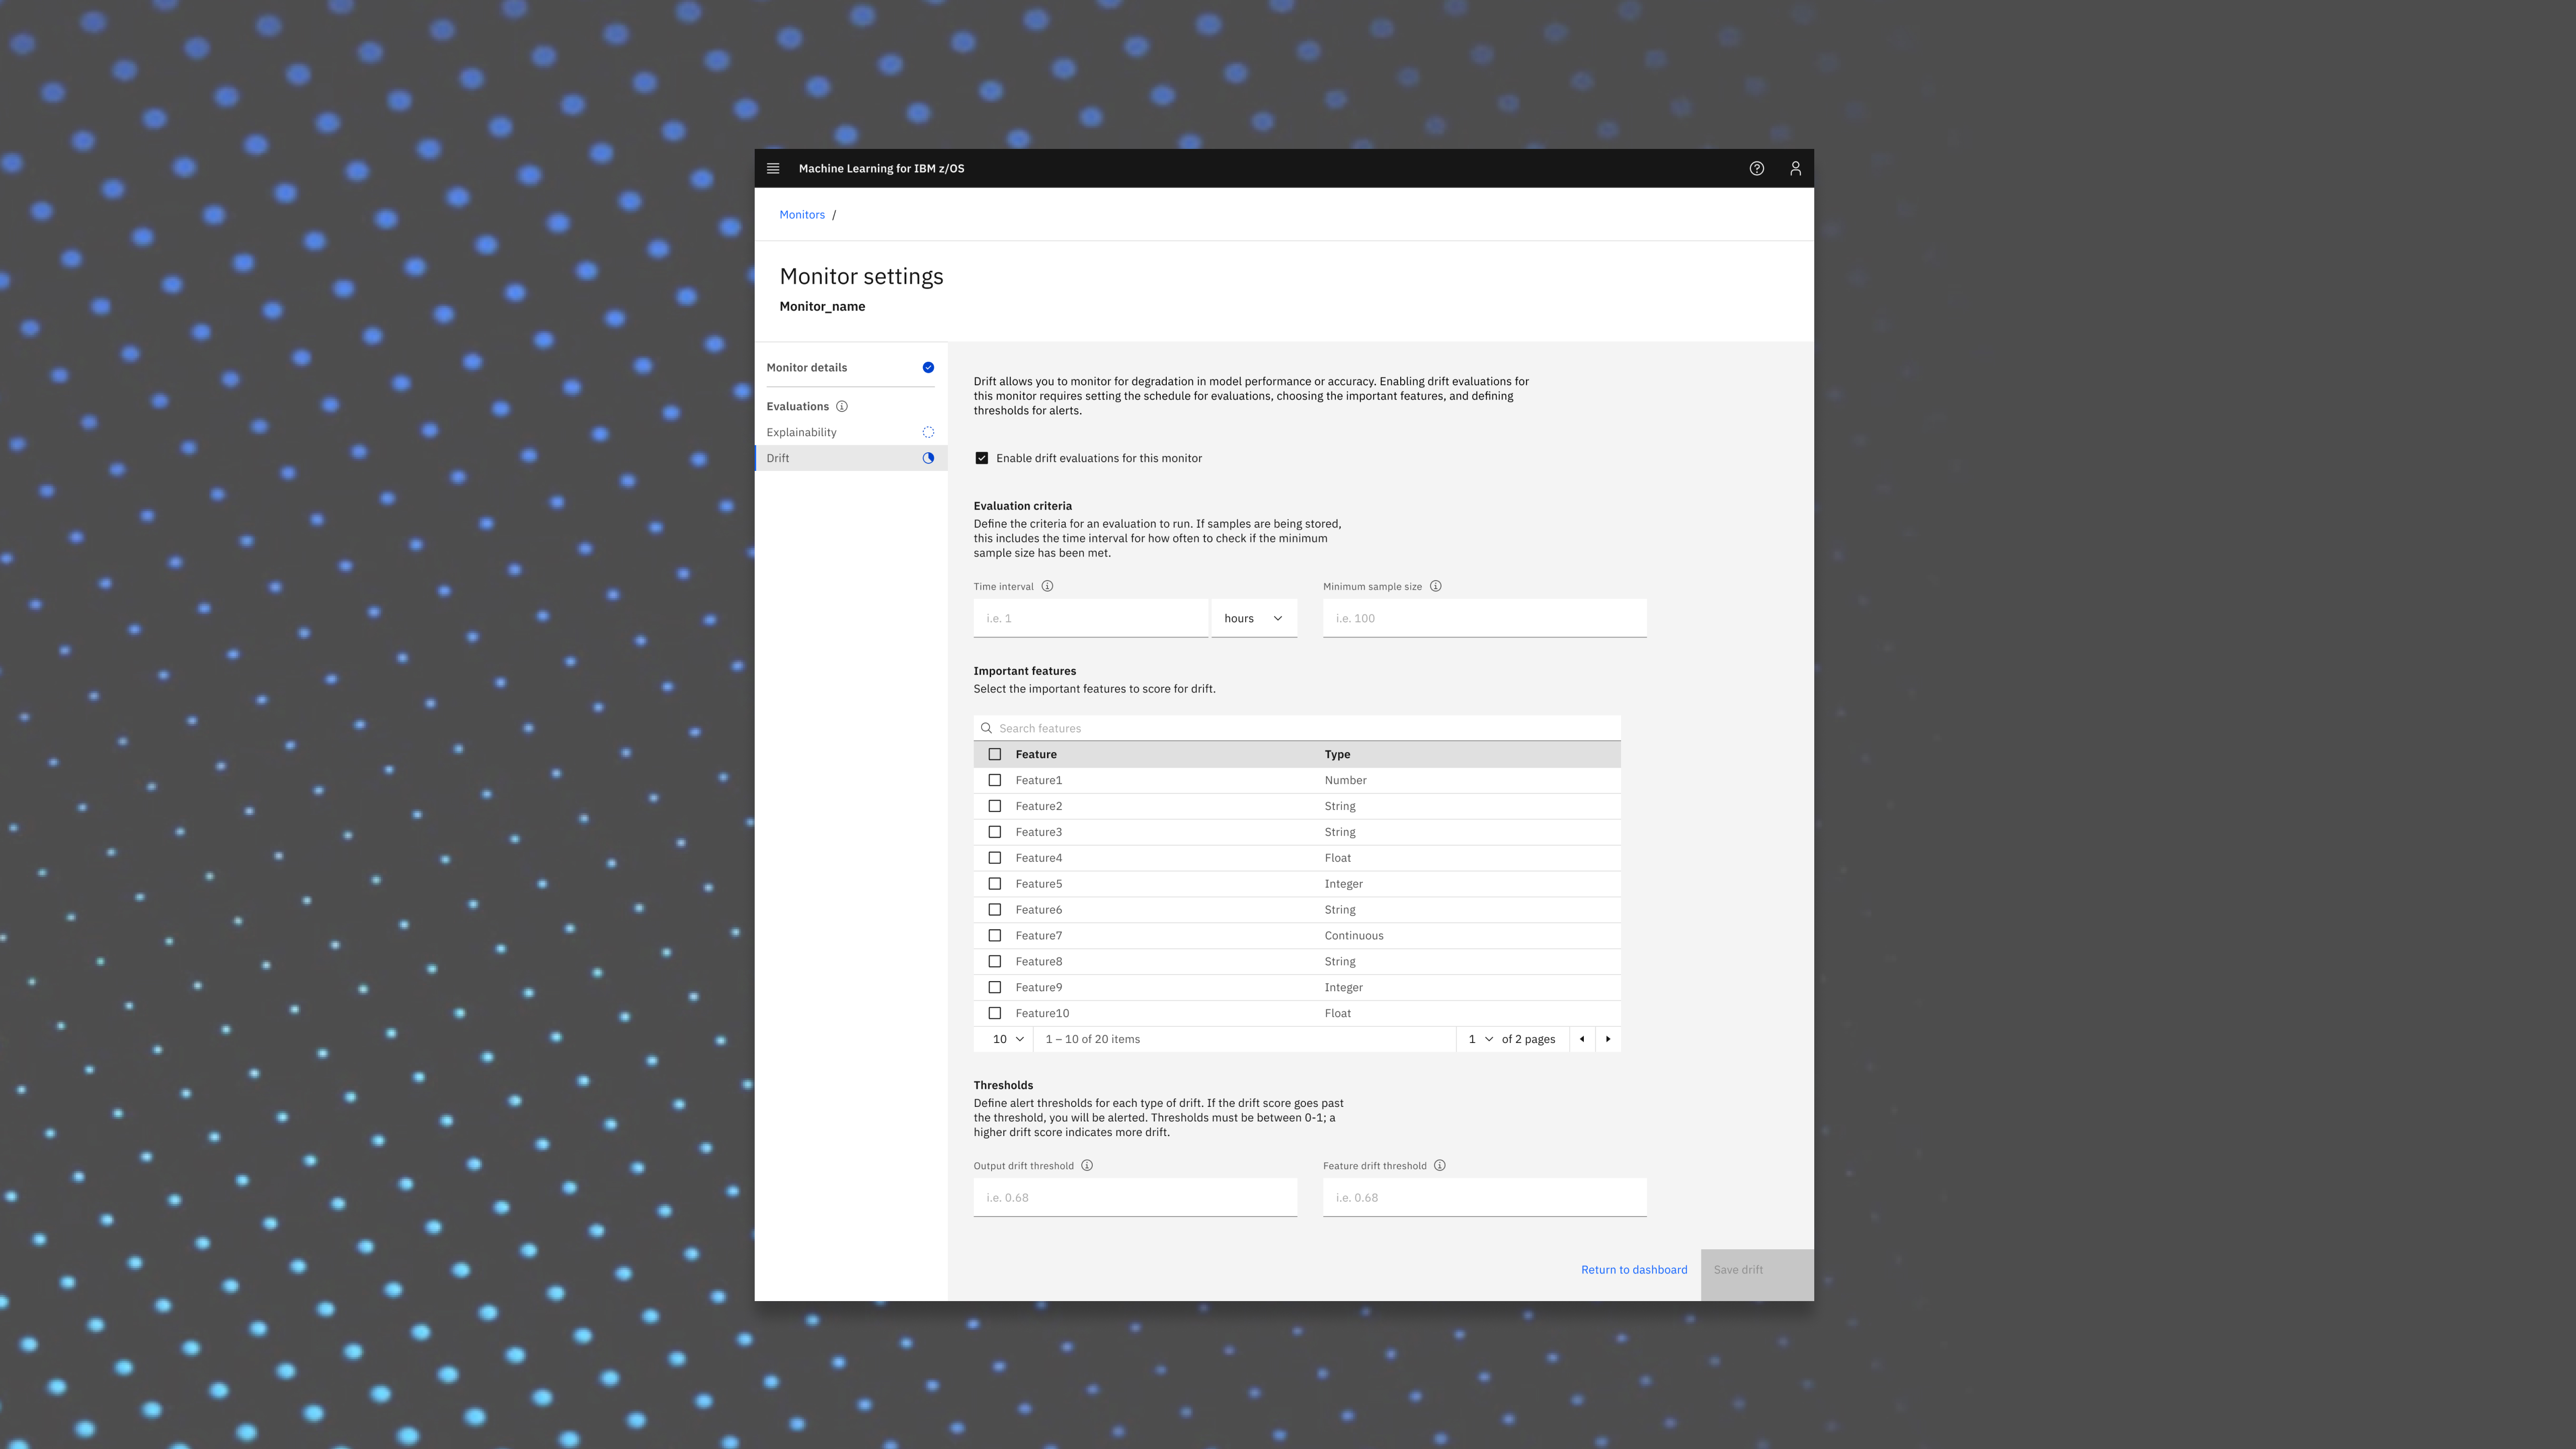This screenshot has width=2576, height=1449.
Task: Open the items-per-page dropdown showing 10
Action: tap(1005, 1038)
